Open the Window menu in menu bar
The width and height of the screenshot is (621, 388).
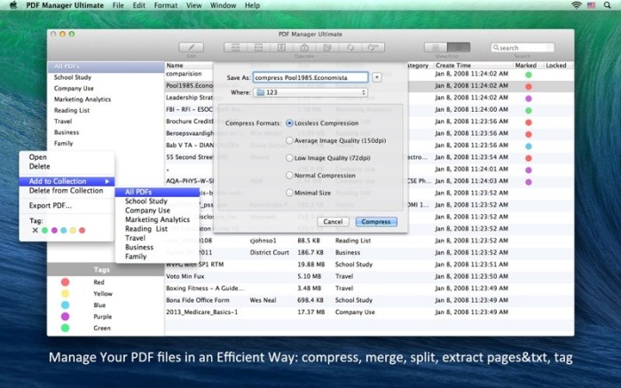223,5
